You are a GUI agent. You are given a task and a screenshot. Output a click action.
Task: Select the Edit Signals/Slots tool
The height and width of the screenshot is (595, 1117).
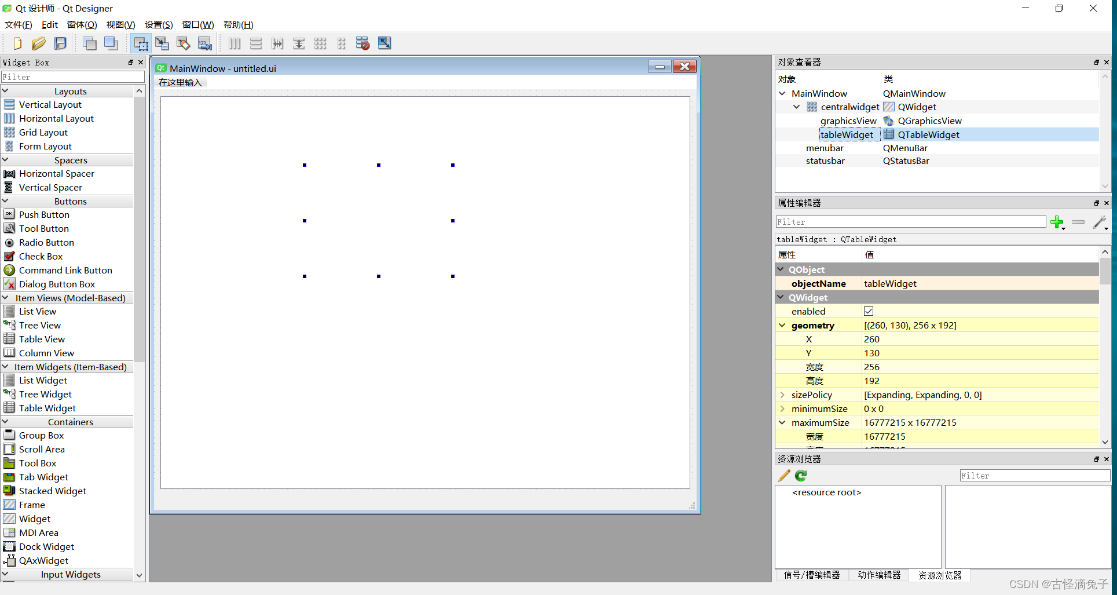(162, 43)
